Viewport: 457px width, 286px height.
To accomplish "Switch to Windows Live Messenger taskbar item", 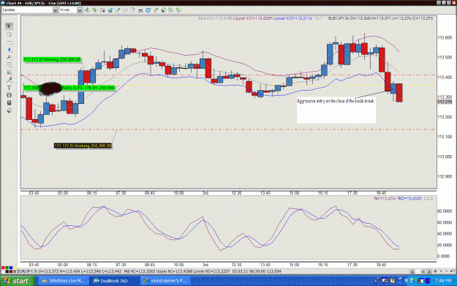I will [x=63, y=281].
